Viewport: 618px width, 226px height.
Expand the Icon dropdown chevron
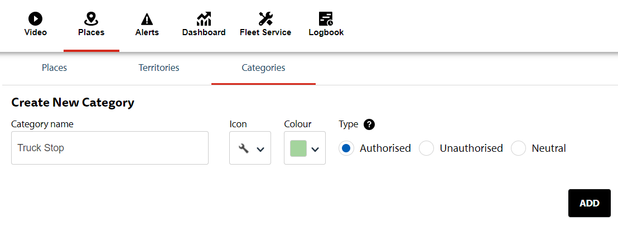(x=260, y=149)
